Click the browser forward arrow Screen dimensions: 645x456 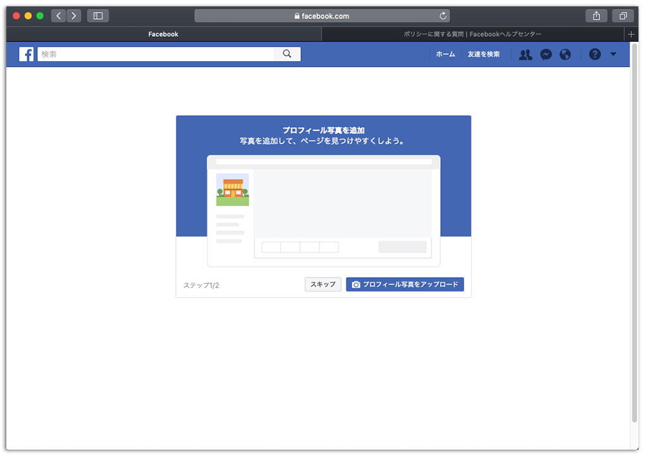point(74,15)
